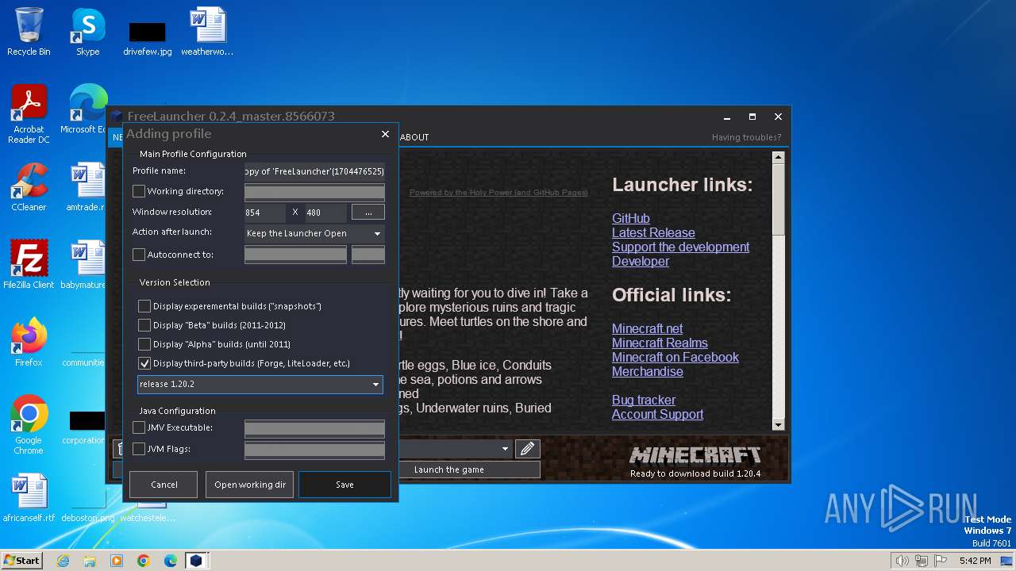Click Open working dir button

(x=250, y=485)
